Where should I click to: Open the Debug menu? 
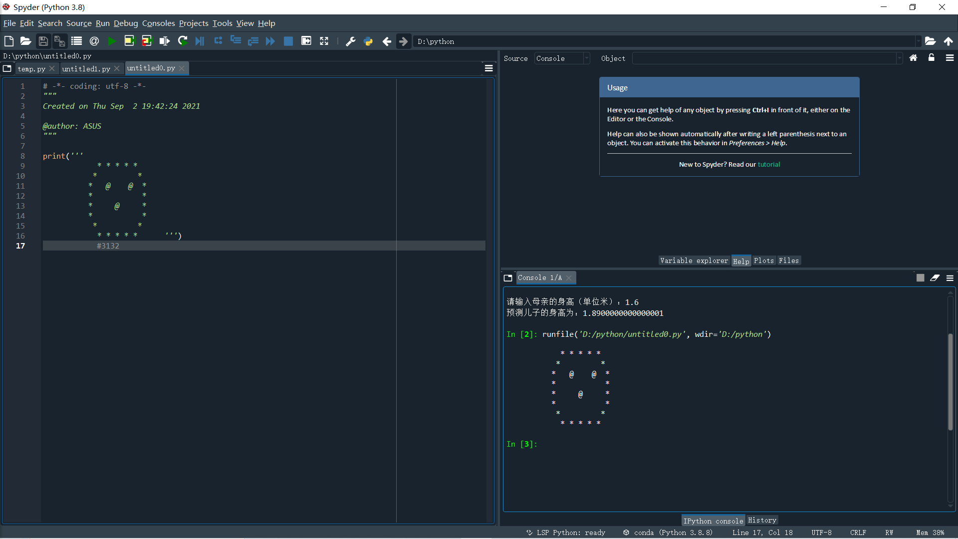click(125, 23)
